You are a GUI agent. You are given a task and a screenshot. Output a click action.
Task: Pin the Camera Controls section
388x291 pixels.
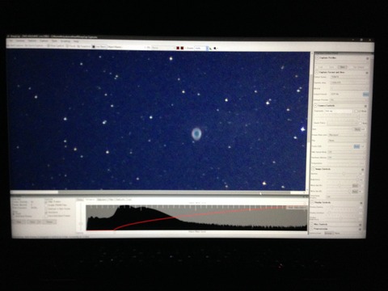(x=365, y=106)
